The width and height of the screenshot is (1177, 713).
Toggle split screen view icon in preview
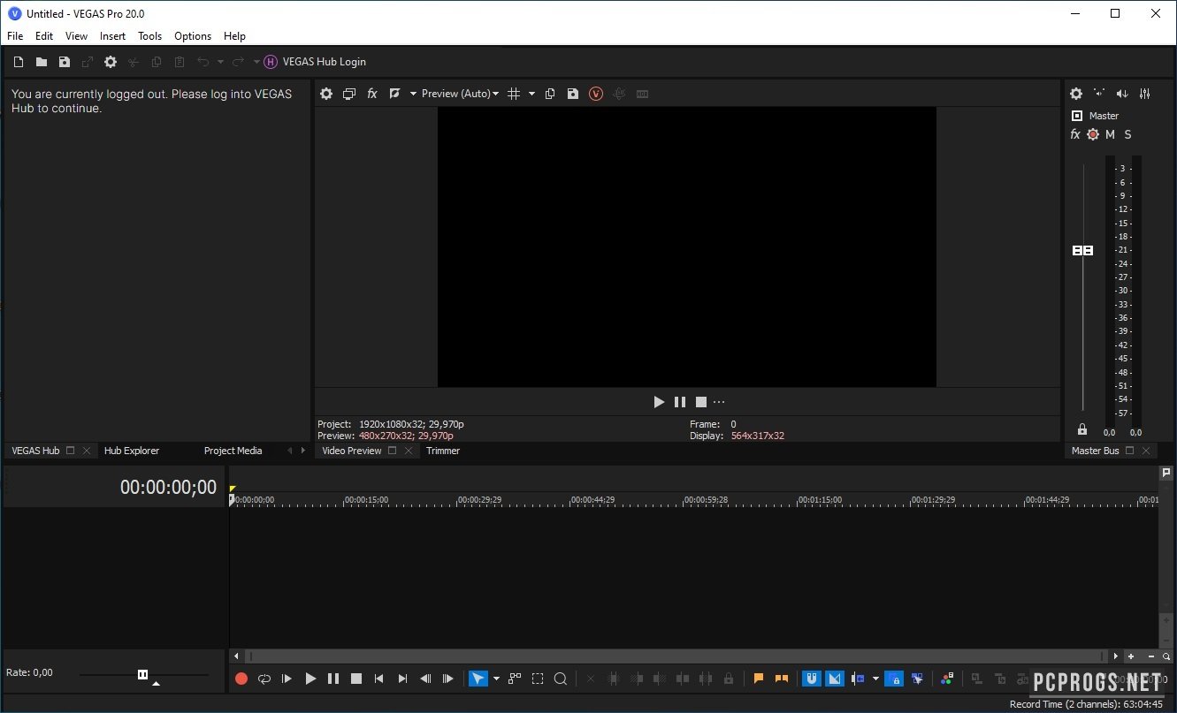tap(395, 94)
